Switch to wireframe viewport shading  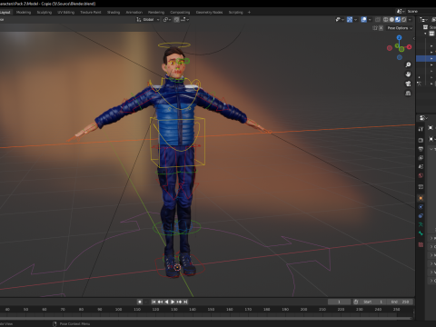pos(386,20)
